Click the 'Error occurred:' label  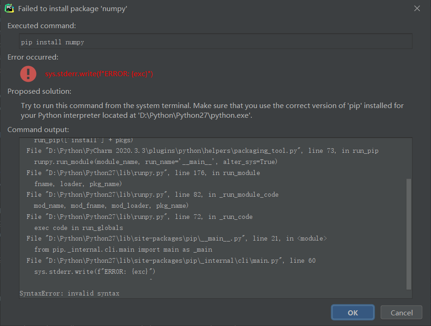(x=33, y=57)
